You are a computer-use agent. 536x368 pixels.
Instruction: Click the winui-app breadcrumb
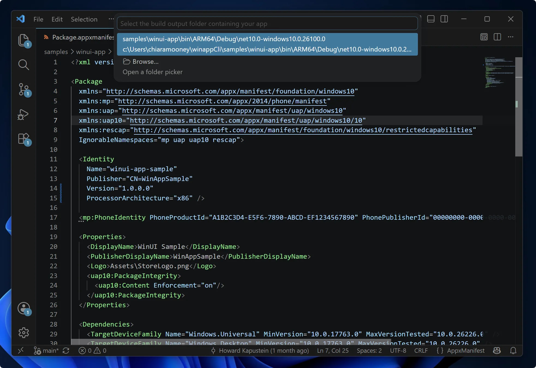[x=91, y=52]
